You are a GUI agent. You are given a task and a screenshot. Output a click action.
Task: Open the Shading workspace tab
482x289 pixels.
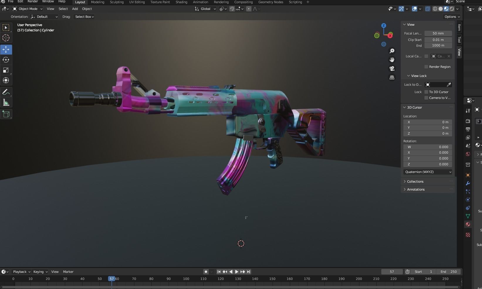coord(181,2)
